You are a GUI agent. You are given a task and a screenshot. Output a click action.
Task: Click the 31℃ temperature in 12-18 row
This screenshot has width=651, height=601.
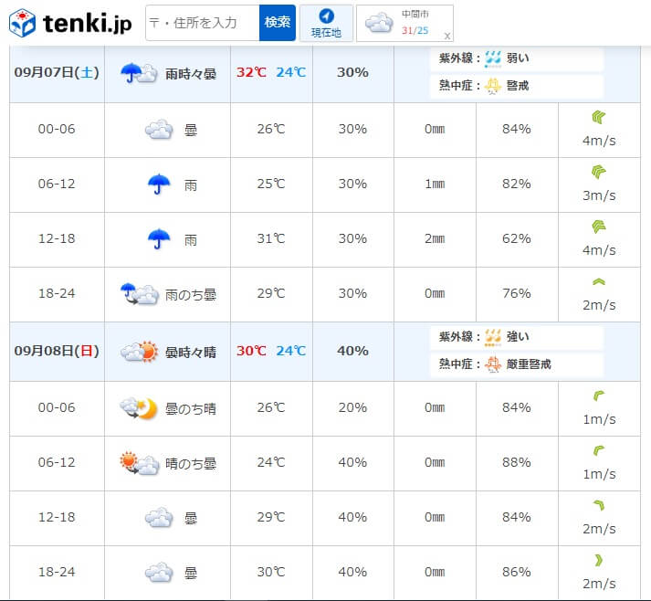coord(270,238)
